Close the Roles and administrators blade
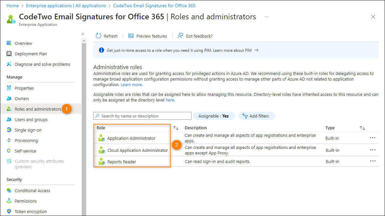Screen dimensions: 385x216 (x=373, y=17)
